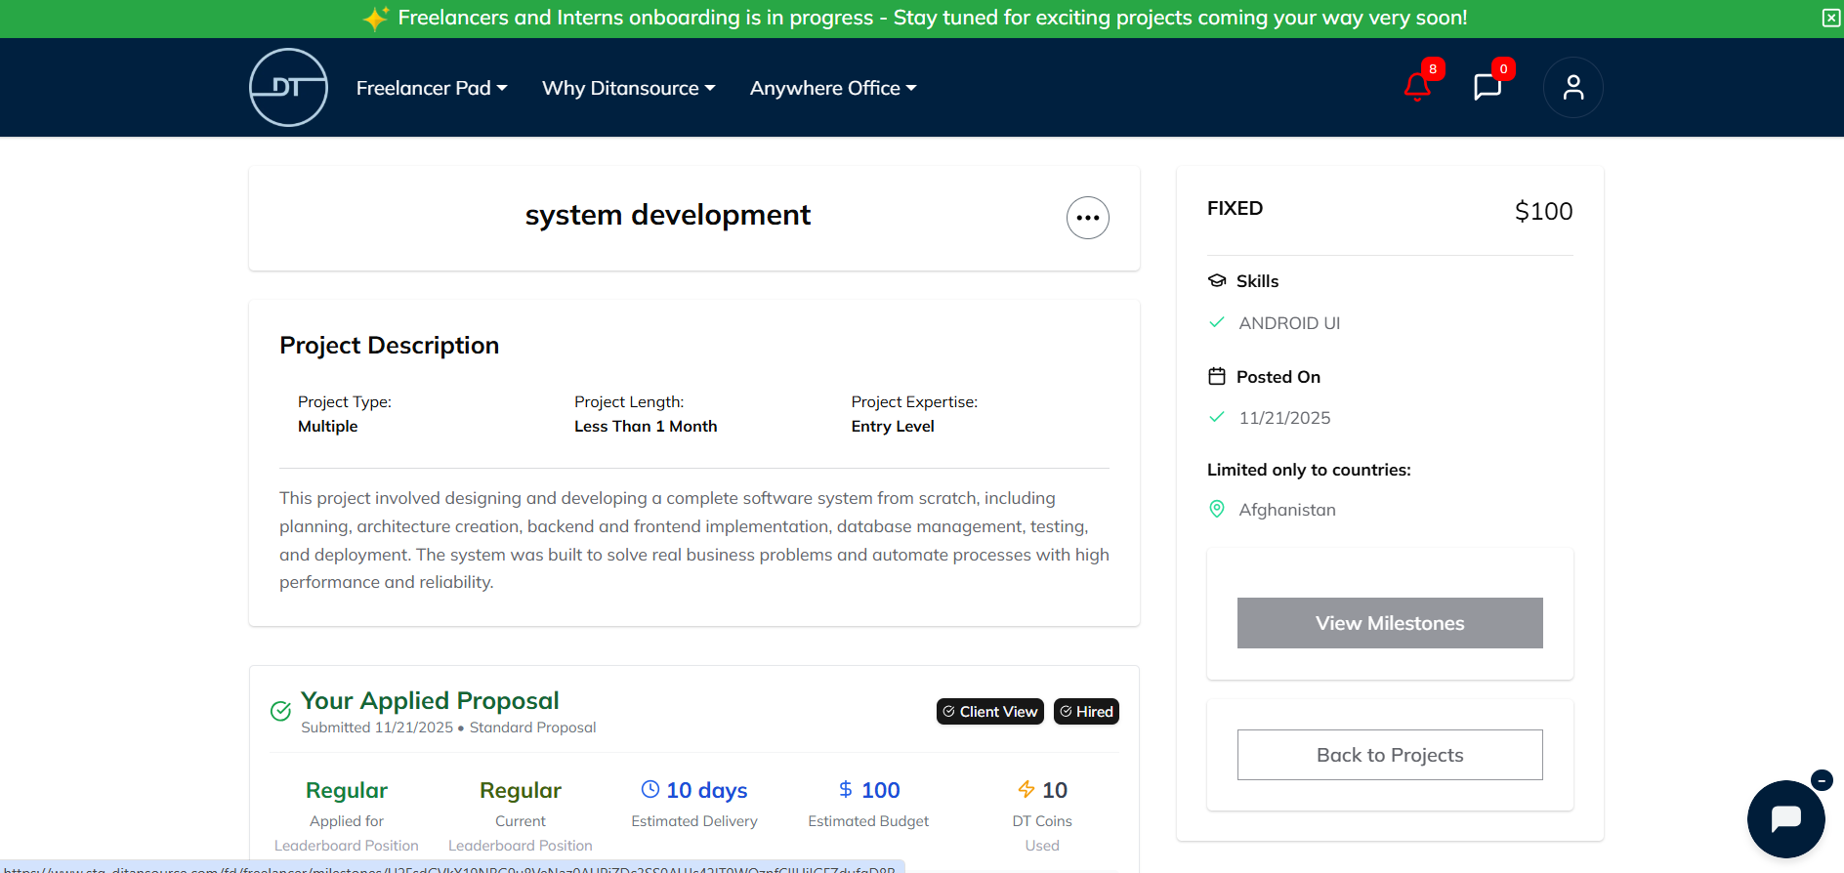Click the Hired status badge
Screen dimensions: 1844x873
1086,712
